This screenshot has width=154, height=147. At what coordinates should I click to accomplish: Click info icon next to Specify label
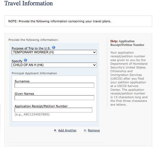pos(26,60)
